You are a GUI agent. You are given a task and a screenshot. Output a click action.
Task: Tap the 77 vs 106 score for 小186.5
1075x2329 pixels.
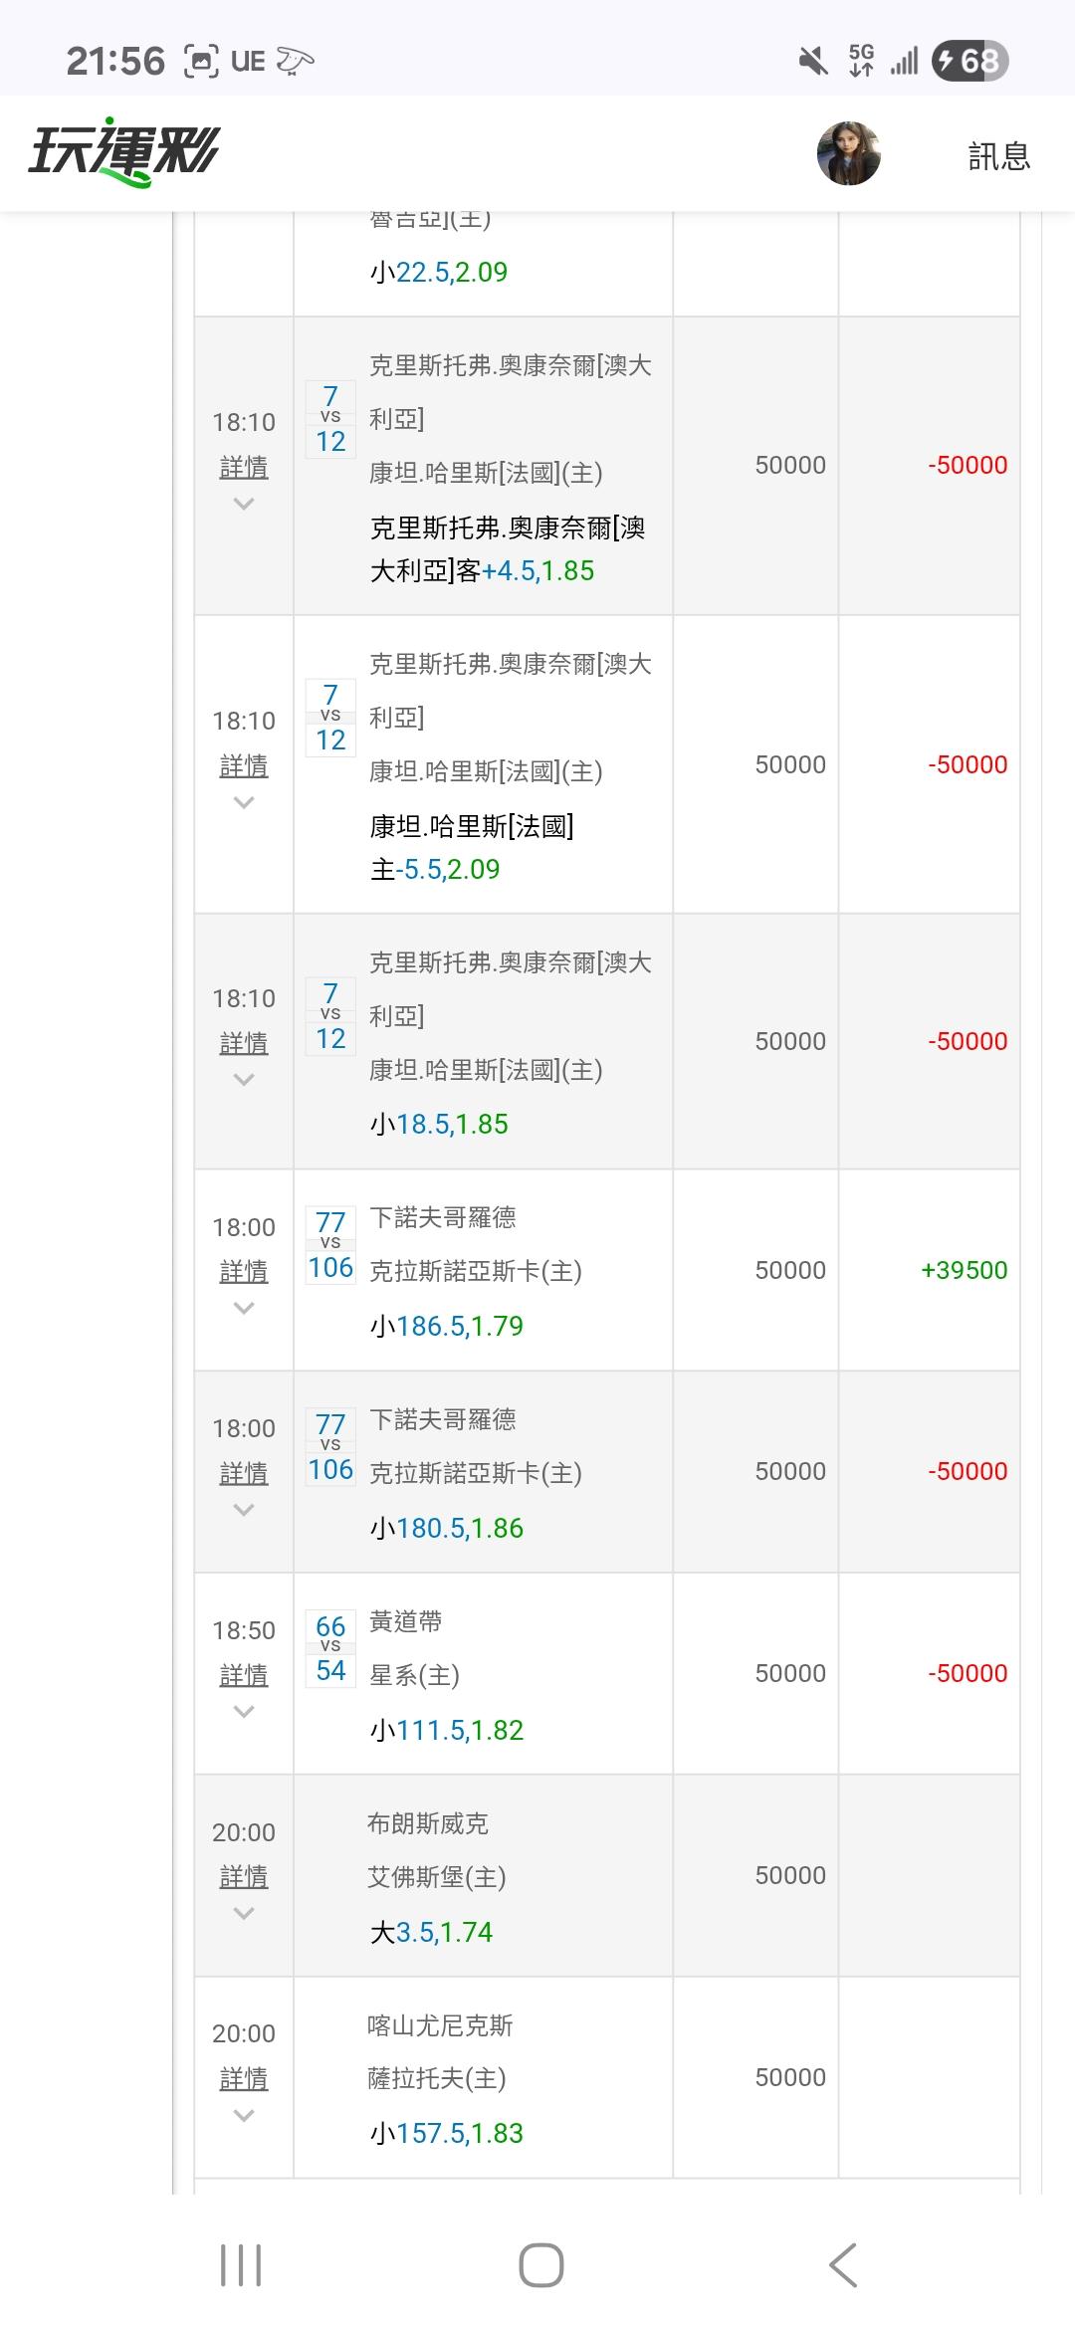pos(330,1244)
